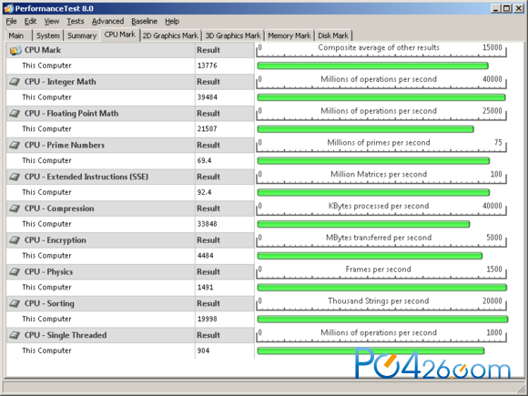This screenshot has height=396, width=528.
Task: Click the Million Matrices per second scale
Action: (x=381, y=177)
